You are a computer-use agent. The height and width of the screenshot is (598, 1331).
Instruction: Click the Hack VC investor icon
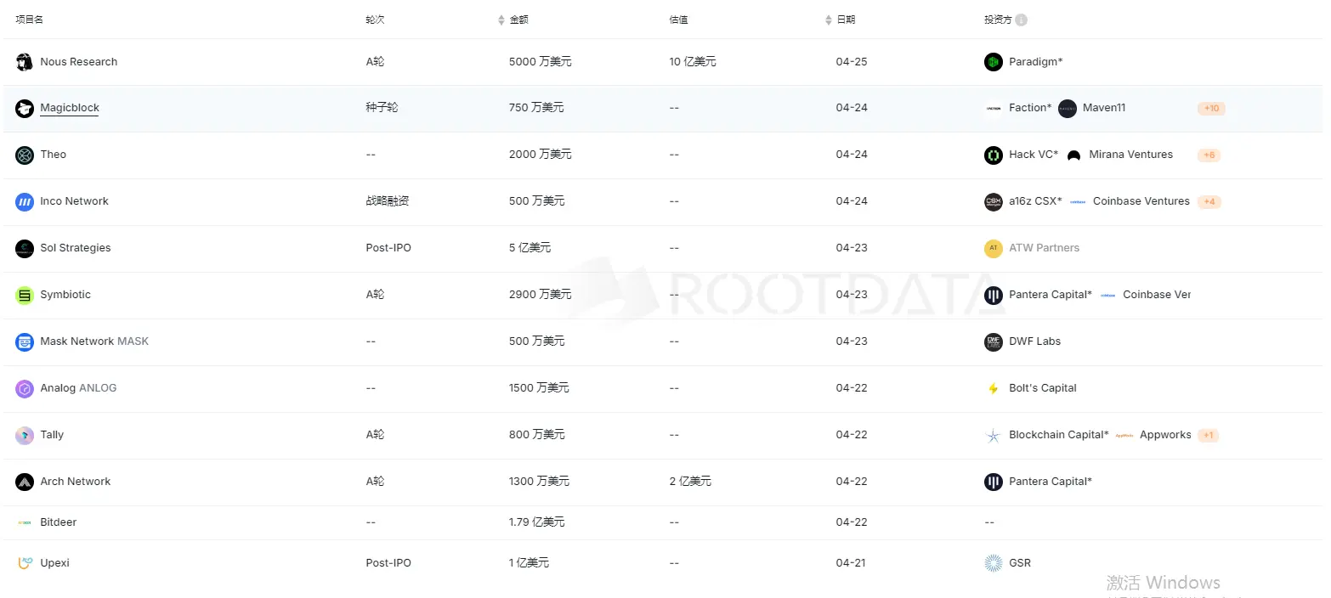pyautogui.click(x=993, y=155)
